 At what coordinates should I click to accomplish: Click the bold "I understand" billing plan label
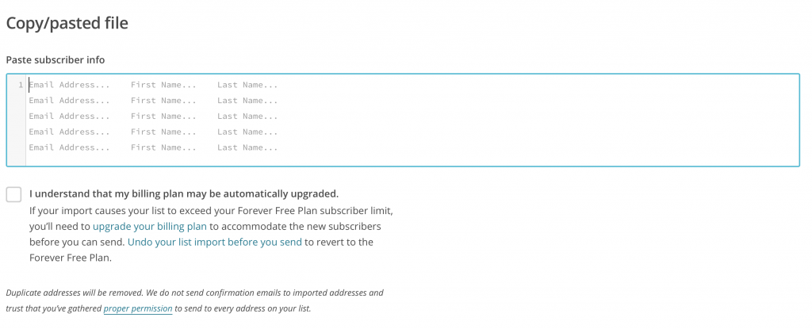click(x=184, y=193)
